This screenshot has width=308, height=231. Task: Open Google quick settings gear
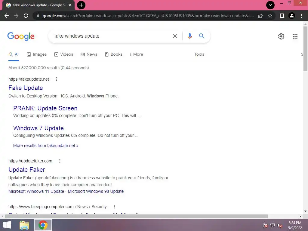pos(281,36)
